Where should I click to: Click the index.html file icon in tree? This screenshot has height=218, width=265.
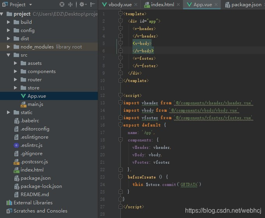16,170
